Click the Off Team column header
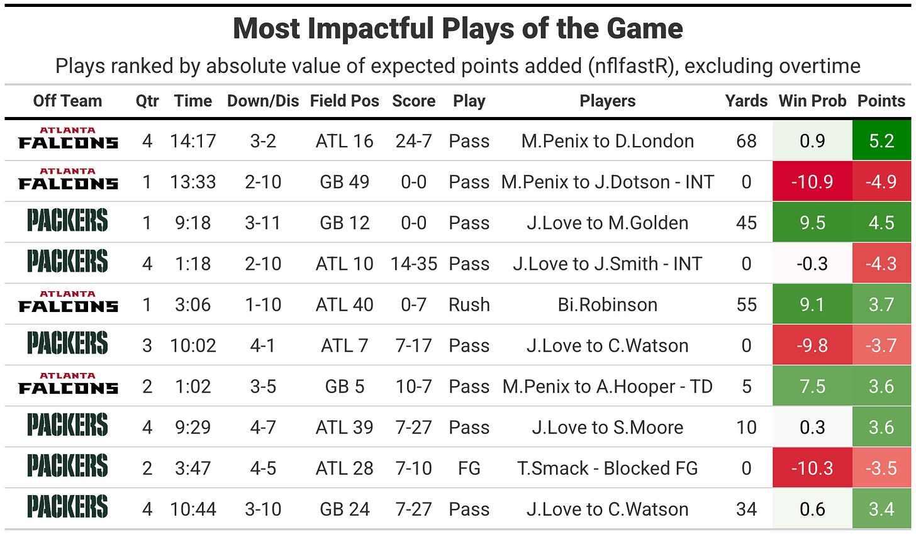 (67, 101)
